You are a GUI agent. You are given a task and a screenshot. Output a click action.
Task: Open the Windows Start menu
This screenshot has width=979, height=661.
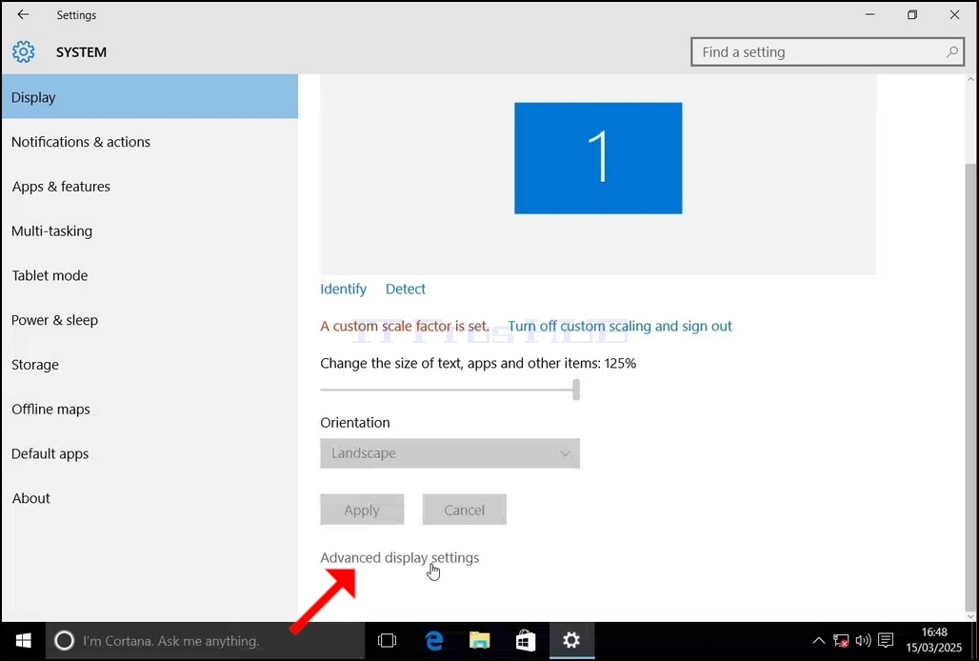click(x=23, y=640)
